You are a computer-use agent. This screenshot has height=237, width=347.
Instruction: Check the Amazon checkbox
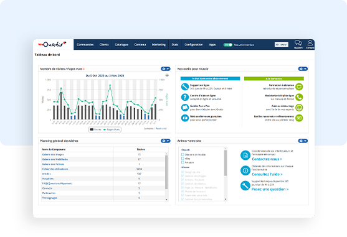coord(183,162)
